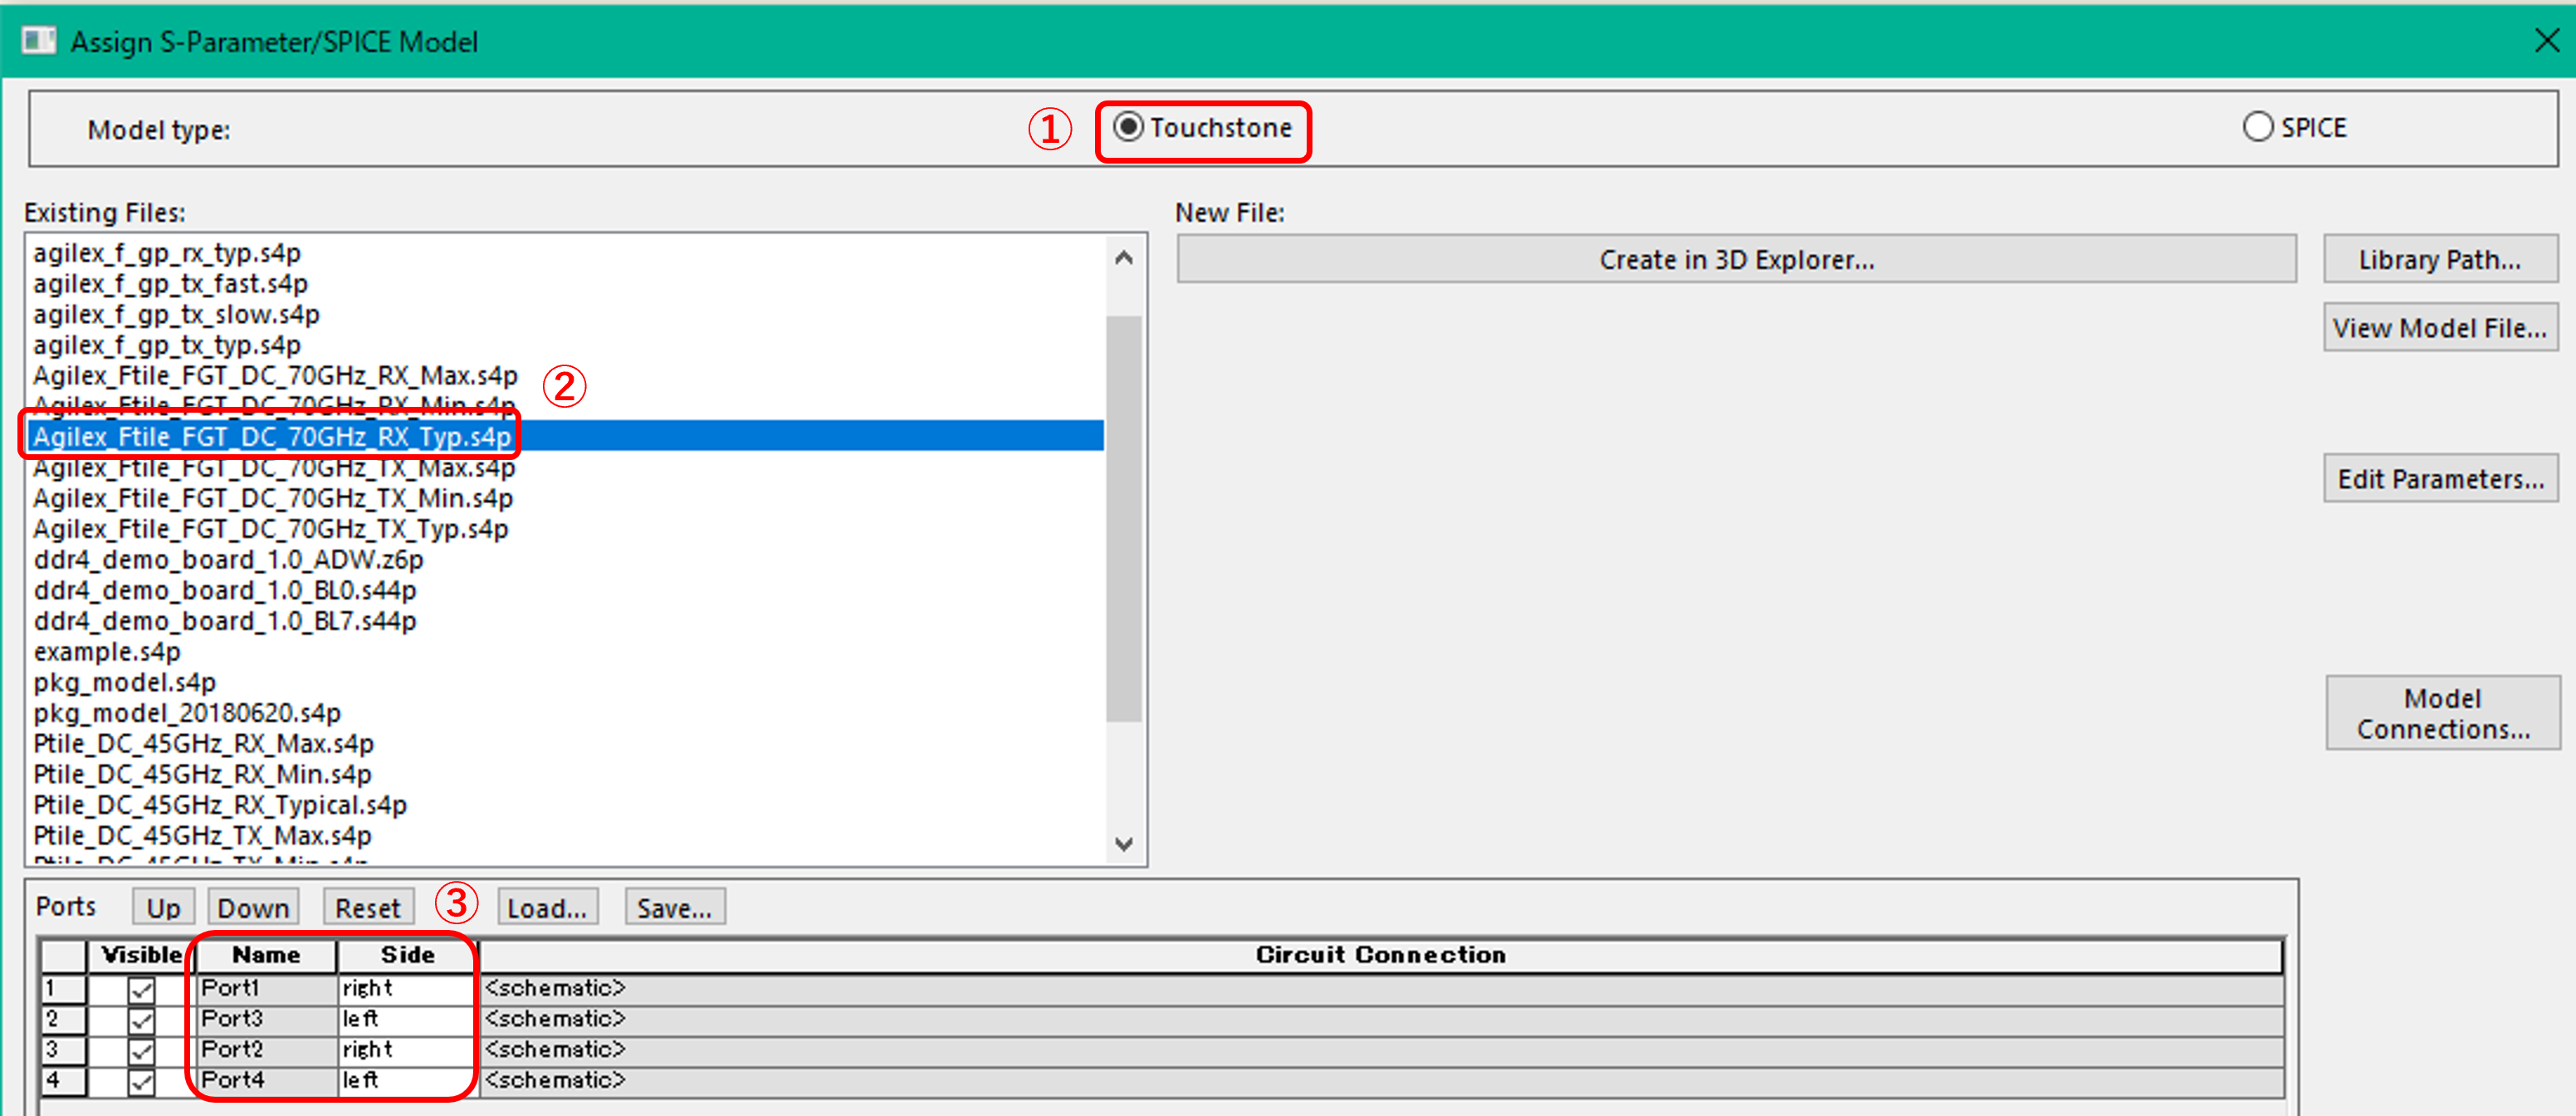
Task: Select ddr4_demo_board_1.0_ADW.z6p file
Action: coord(228,560)
